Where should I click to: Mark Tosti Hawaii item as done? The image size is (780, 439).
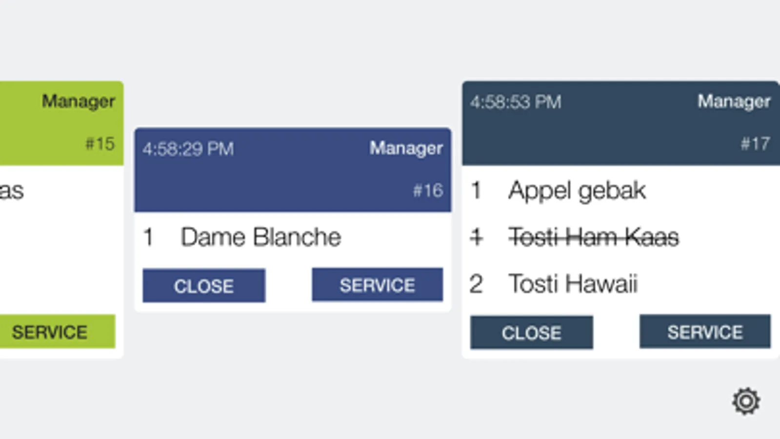620,284
